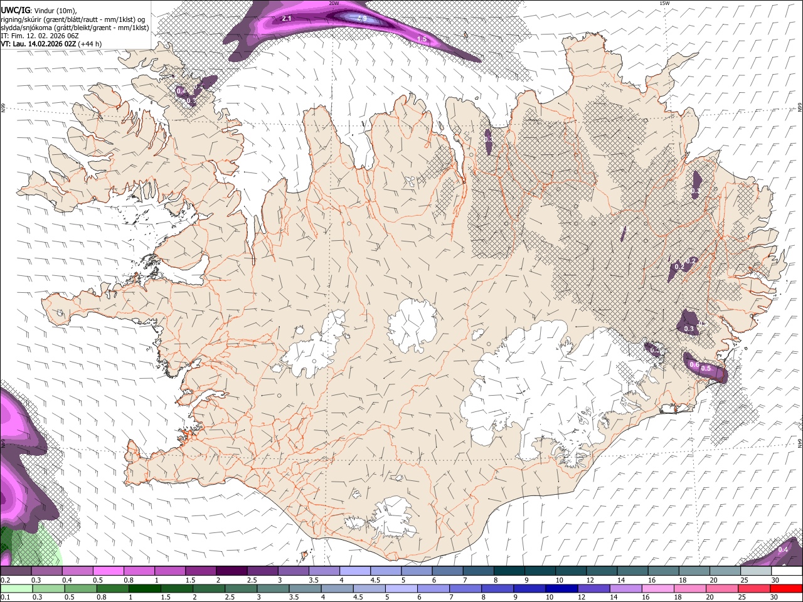The width and height of the screenshot is (803, 602).
Task: Click the 1.5 snowfall value on the northern band
Action: [422, 39]
